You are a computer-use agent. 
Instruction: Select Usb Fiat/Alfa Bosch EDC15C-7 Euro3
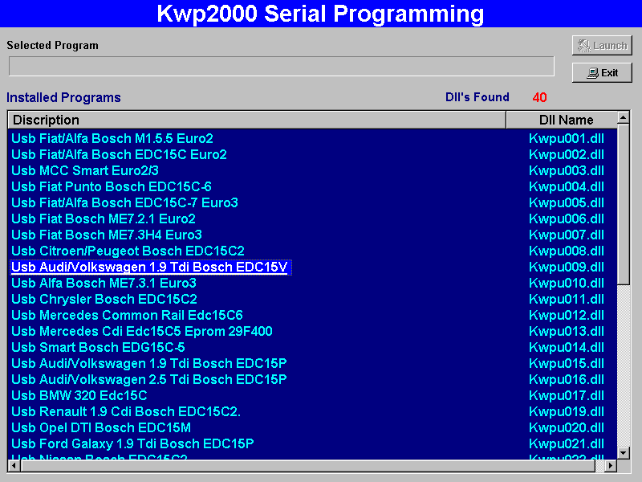(x=124, y=202)
